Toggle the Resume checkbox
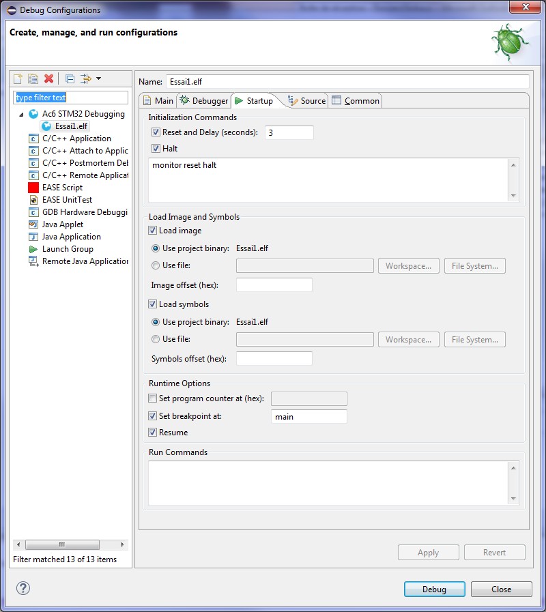The width and height of the screenshot is (546, 612). 153,433
